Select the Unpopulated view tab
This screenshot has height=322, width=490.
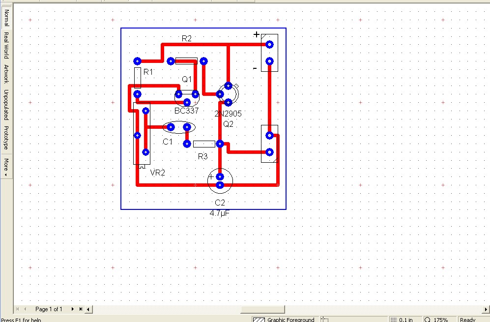point(6,105)
